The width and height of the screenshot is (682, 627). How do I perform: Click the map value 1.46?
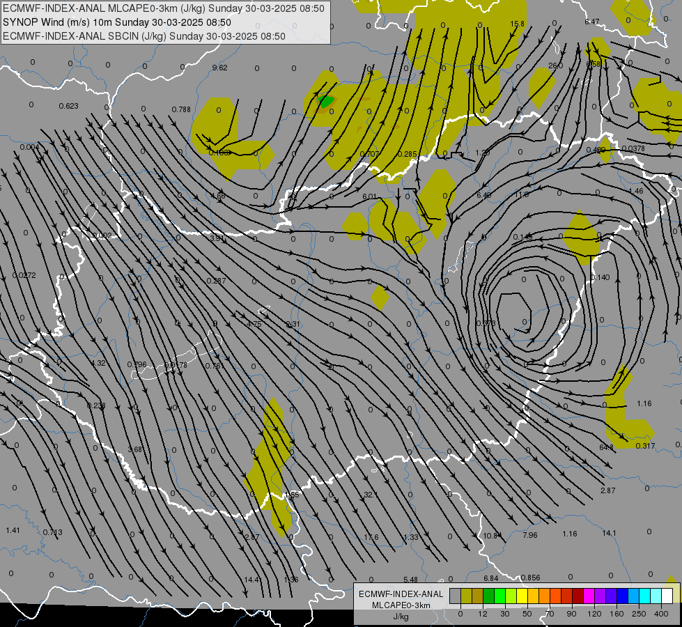636,191
